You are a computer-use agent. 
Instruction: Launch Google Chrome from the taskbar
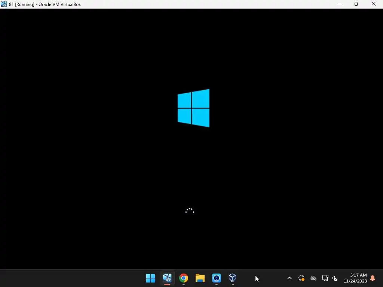pos(183,278)
